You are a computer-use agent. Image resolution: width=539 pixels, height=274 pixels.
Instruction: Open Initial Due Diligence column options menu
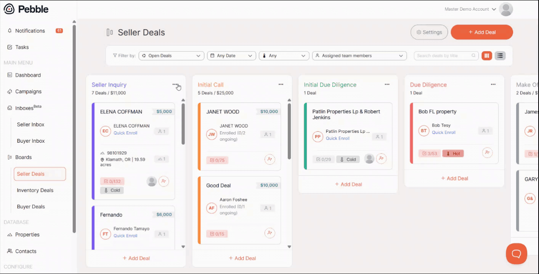(387, 84)
